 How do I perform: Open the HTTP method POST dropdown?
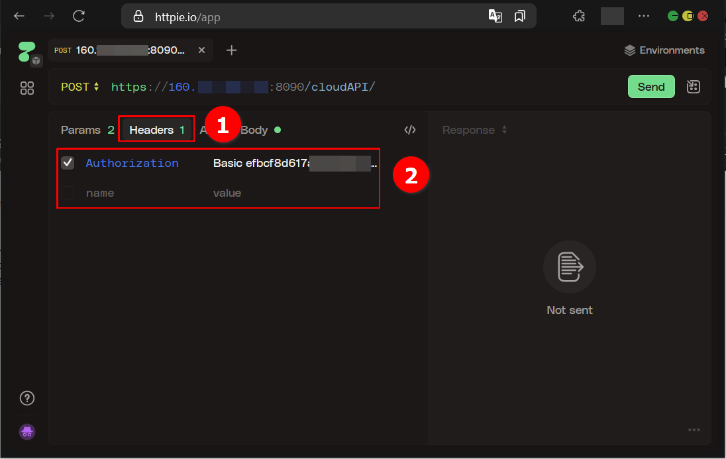[80, 87]
